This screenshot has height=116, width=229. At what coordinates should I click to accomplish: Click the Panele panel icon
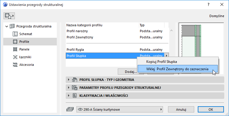[x=15, y=50]
